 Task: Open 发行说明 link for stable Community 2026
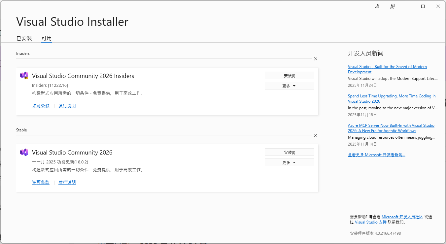[x=67, y=182]
